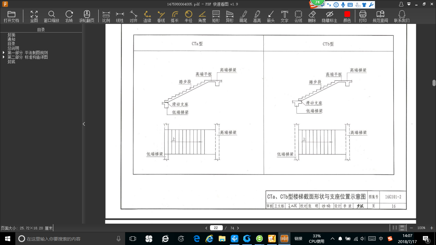The image size is (436, 245).
Task: Select the 文字 text annotation tool
Action: (x=284, y=16)
